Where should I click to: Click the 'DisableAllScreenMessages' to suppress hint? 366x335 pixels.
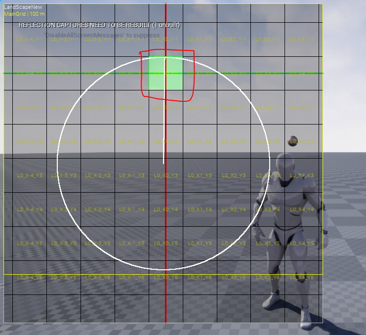click(x=102, y=35)
